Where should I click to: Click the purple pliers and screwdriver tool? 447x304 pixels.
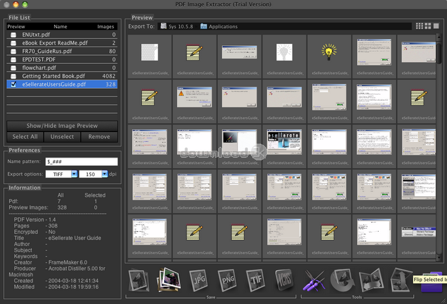point(314,280)
